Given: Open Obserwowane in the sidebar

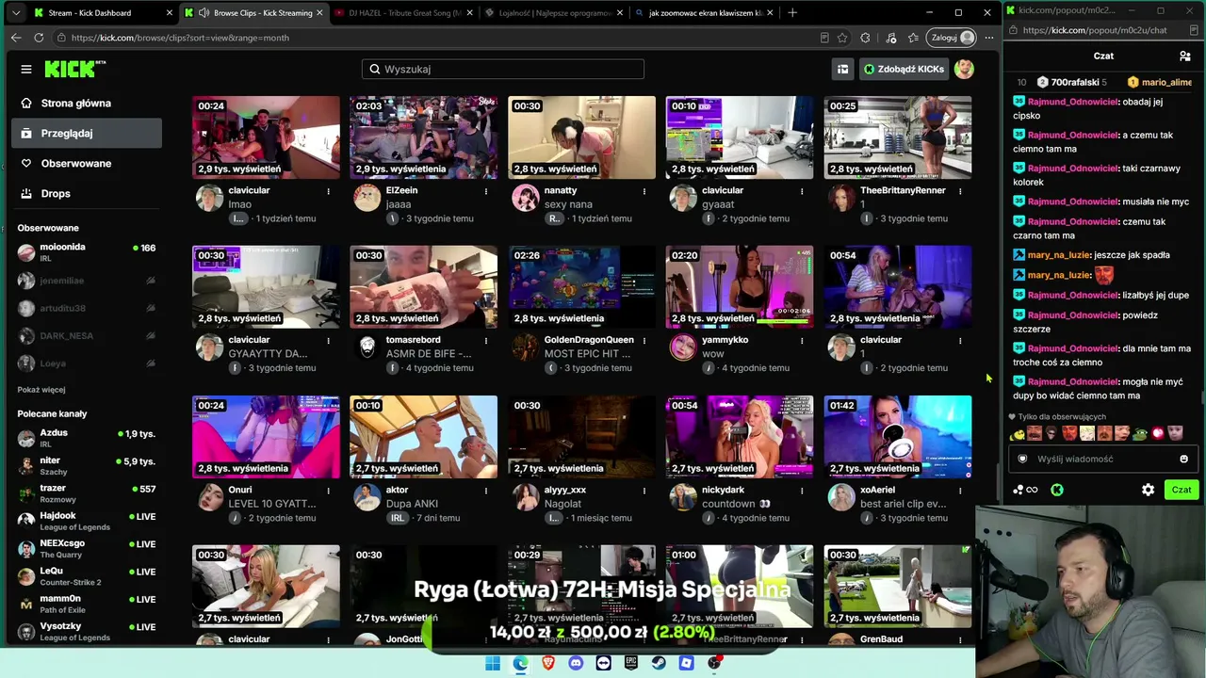Looking at the screenshot, I should tap(87, 164).
